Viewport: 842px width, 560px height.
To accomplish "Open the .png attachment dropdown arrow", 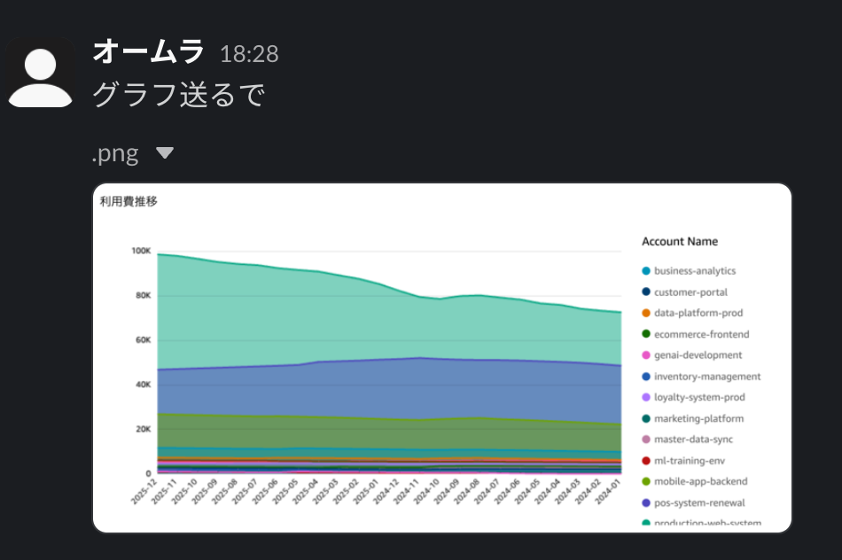I will tap(164, 152).
